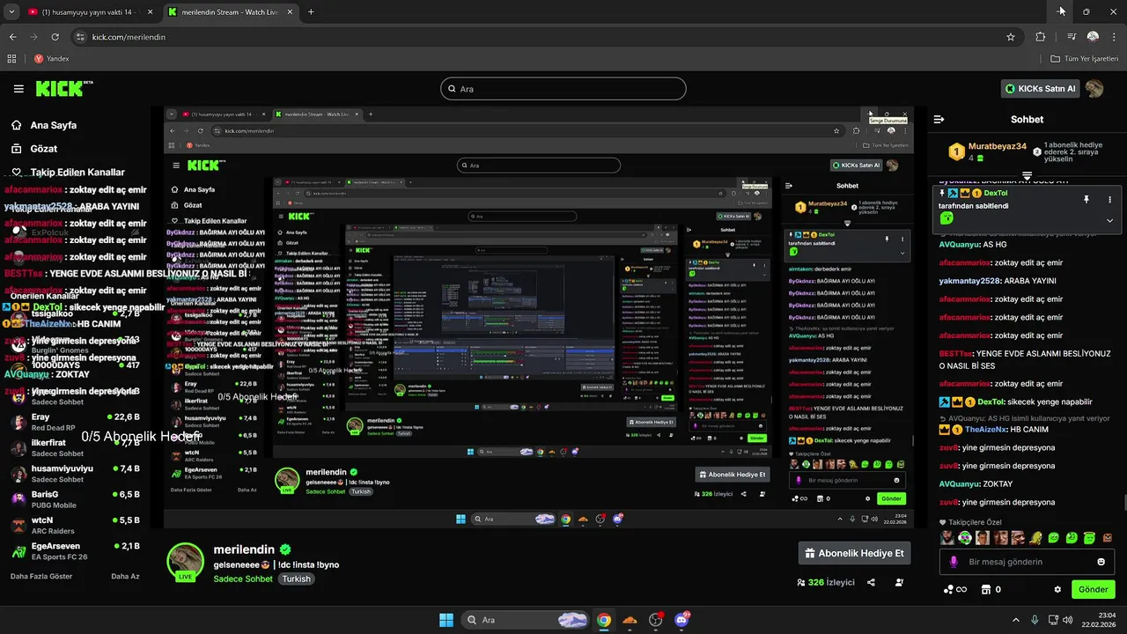Click the chat panel scrollbar
The height and width of the screenshot is (634, 1127).
[x=1123, y=503]
